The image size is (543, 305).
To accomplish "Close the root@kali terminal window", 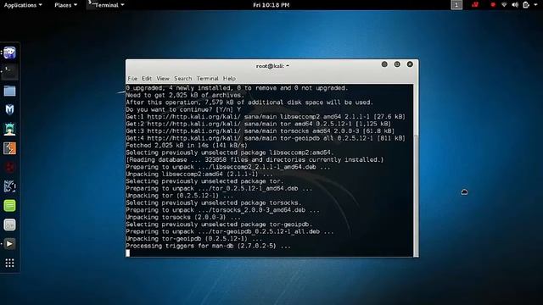I will [x=410, y=64].
